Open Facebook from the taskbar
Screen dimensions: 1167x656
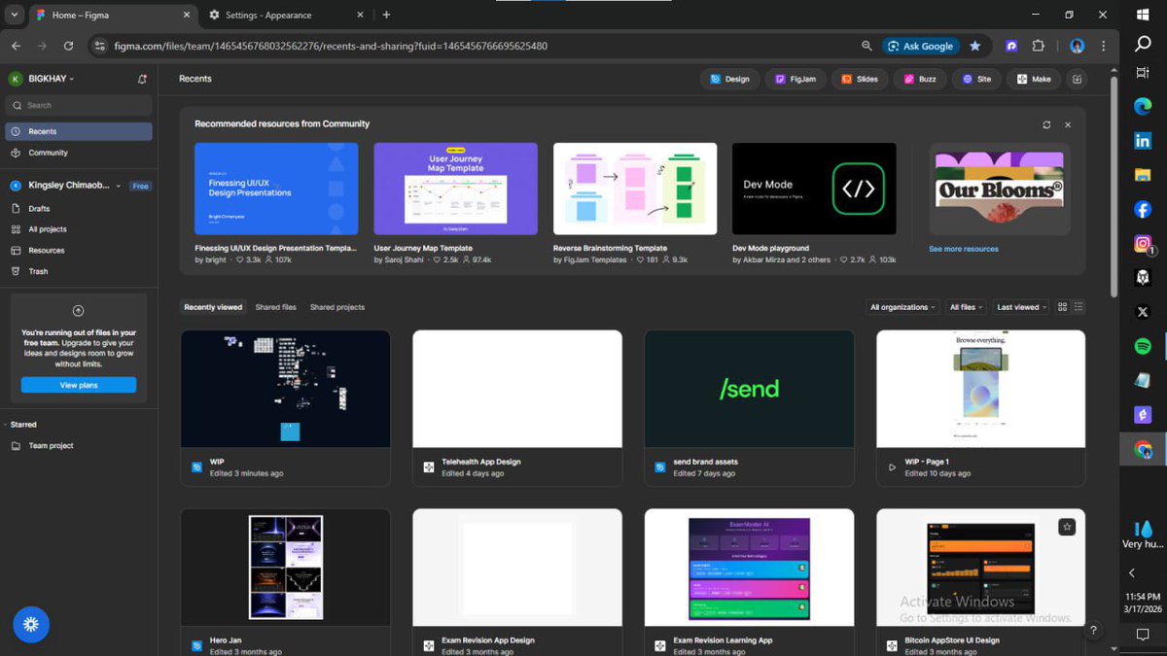(x=1143, y=209)
